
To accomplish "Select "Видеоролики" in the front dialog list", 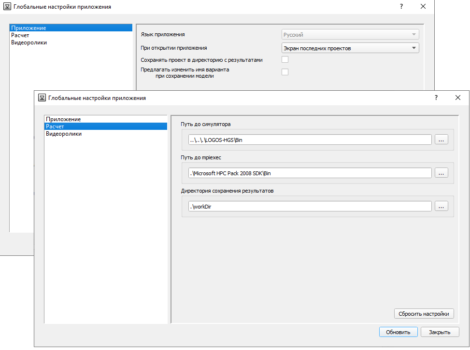I will (x=64, y=134).
